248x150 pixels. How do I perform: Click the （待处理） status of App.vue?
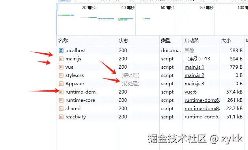(x=131, y=84)
